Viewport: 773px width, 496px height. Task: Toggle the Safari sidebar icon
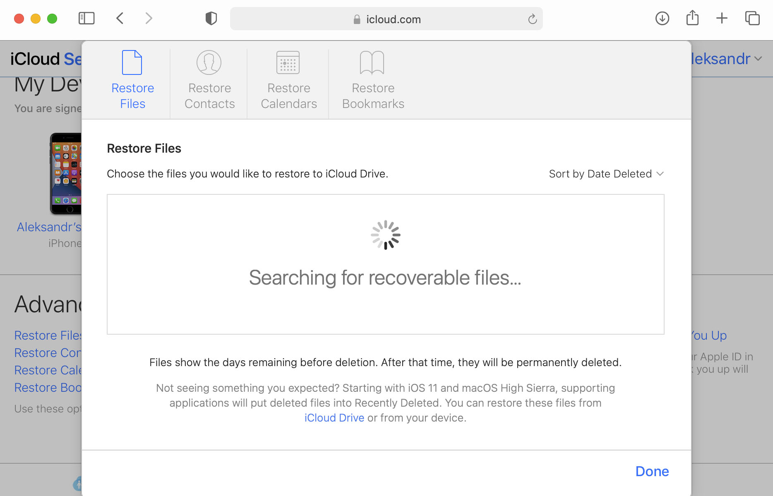click(x=86, y=18)
